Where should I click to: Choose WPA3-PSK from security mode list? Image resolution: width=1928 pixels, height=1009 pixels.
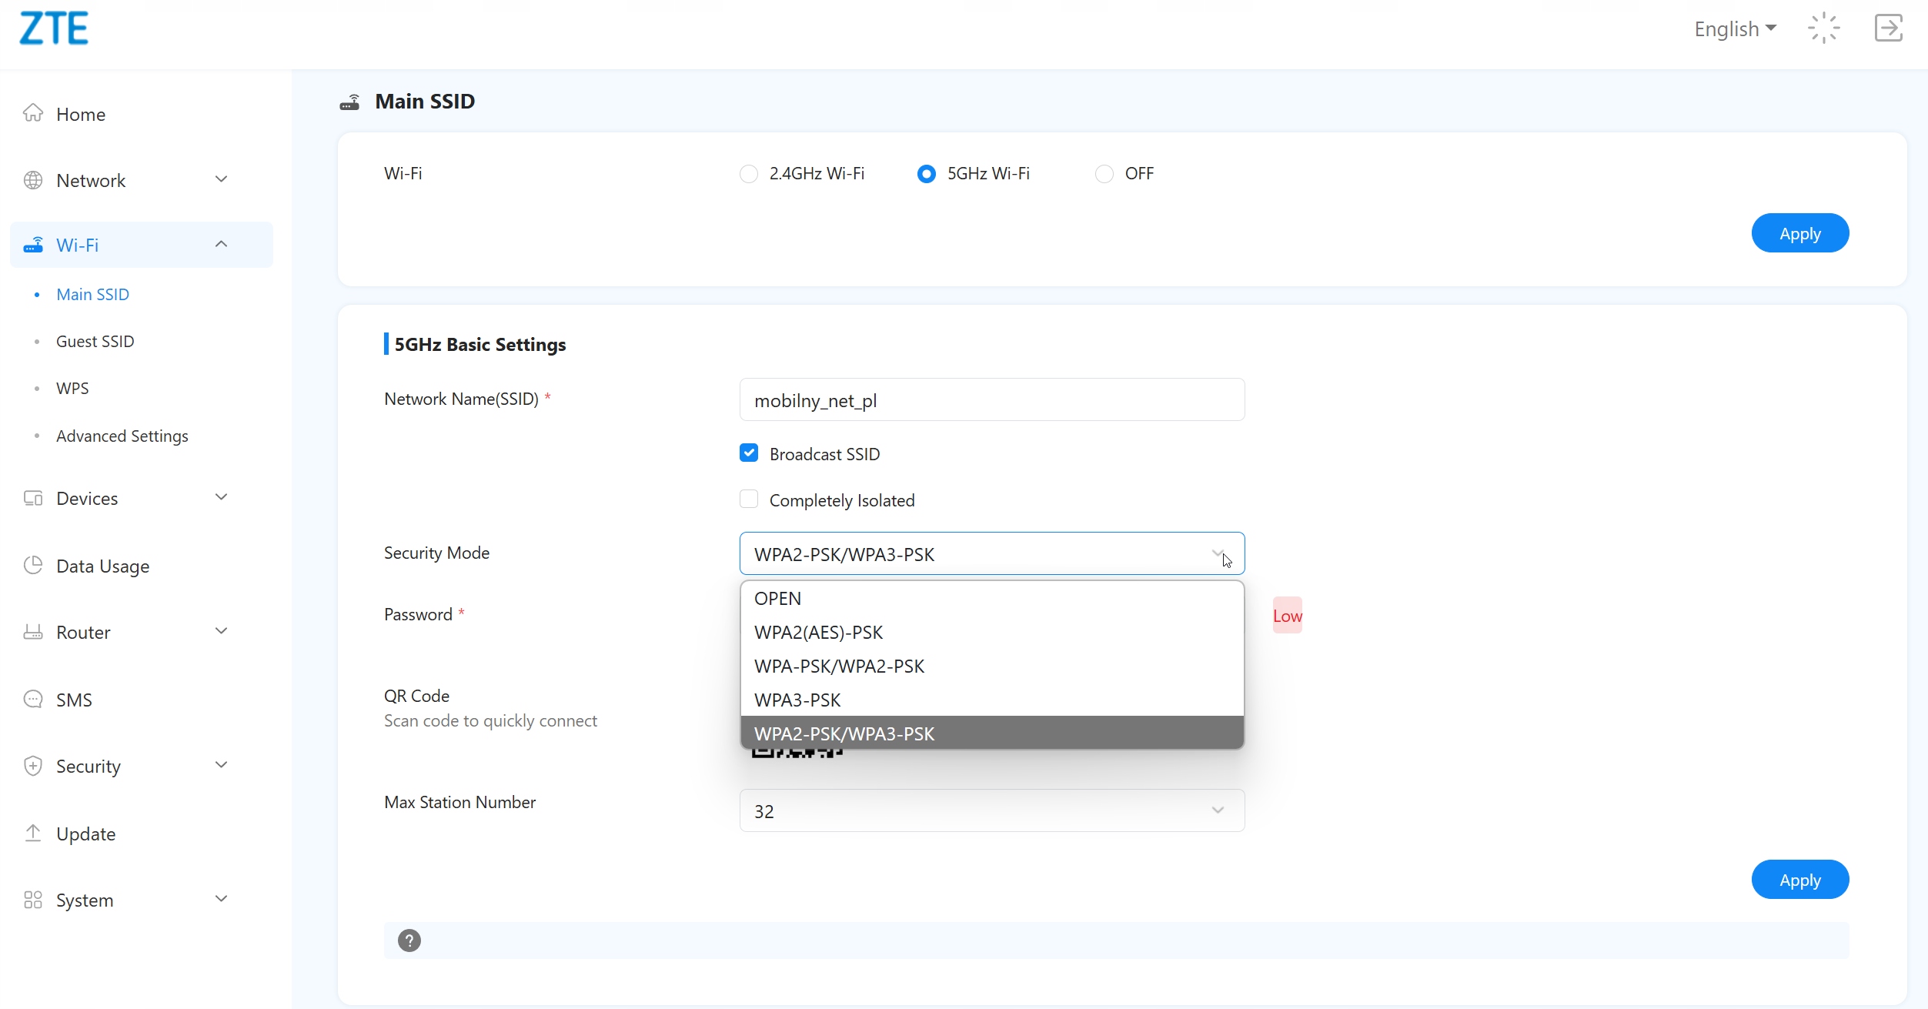pyautogui.click(x=797, y=700)
